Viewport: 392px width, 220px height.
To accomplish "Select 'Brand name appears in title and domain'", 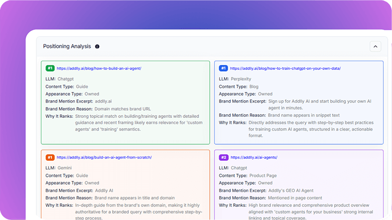I will (134, 198).
